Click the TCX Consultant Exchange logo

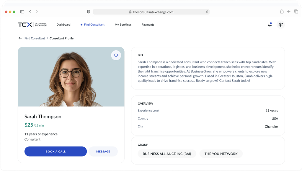click(32, 24)
